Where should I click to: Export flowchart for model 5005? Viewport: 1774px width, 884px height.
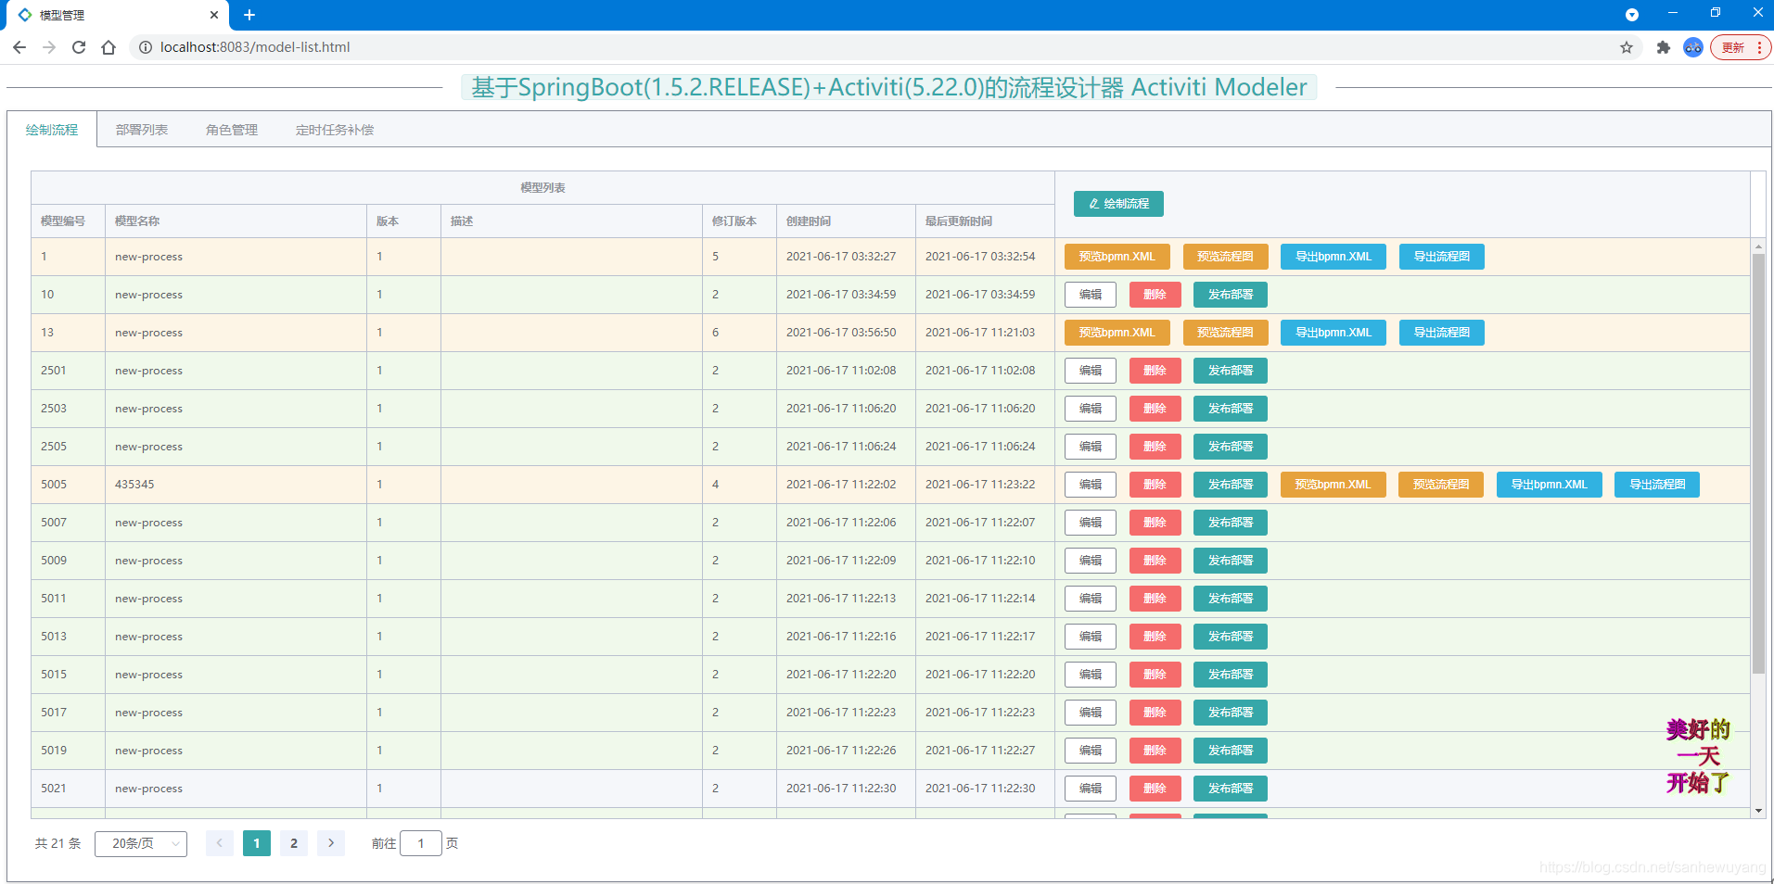pyautogui.click(x=1657, y=485)
